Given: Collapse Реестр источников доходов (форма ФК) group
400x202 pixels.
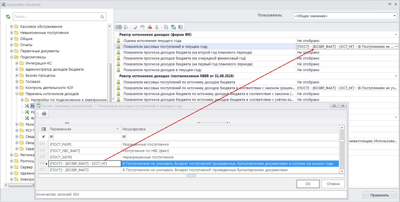Looking at the screenshot, I should 396,34.
